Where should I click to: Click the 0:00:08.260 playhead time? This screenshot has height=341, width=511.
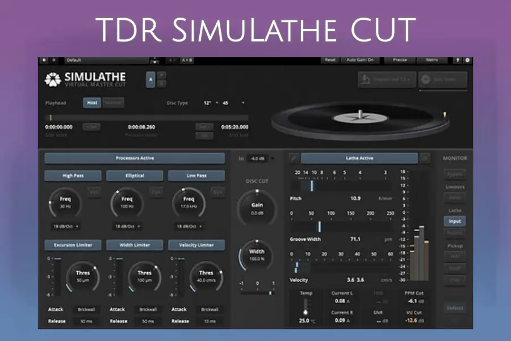point(141,127)
